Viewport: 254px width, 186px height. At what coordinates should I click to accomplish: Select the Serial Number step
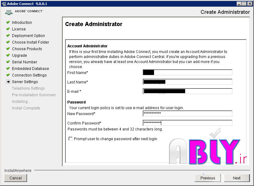[25, 62]
